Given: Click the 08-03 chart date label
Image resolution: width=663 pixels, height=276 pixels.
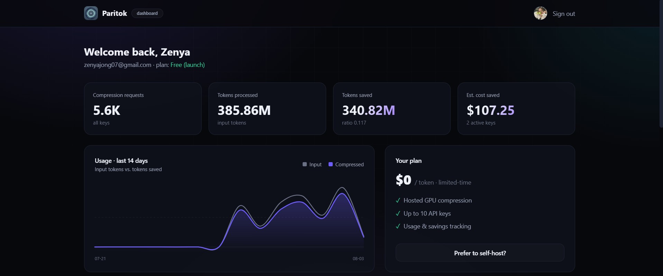Looking at the screenshot, I should tap(358, 258).
